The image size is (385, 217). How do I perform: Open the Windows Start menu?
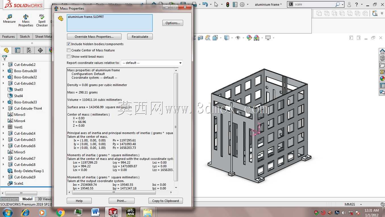click(x=7, y=212)
